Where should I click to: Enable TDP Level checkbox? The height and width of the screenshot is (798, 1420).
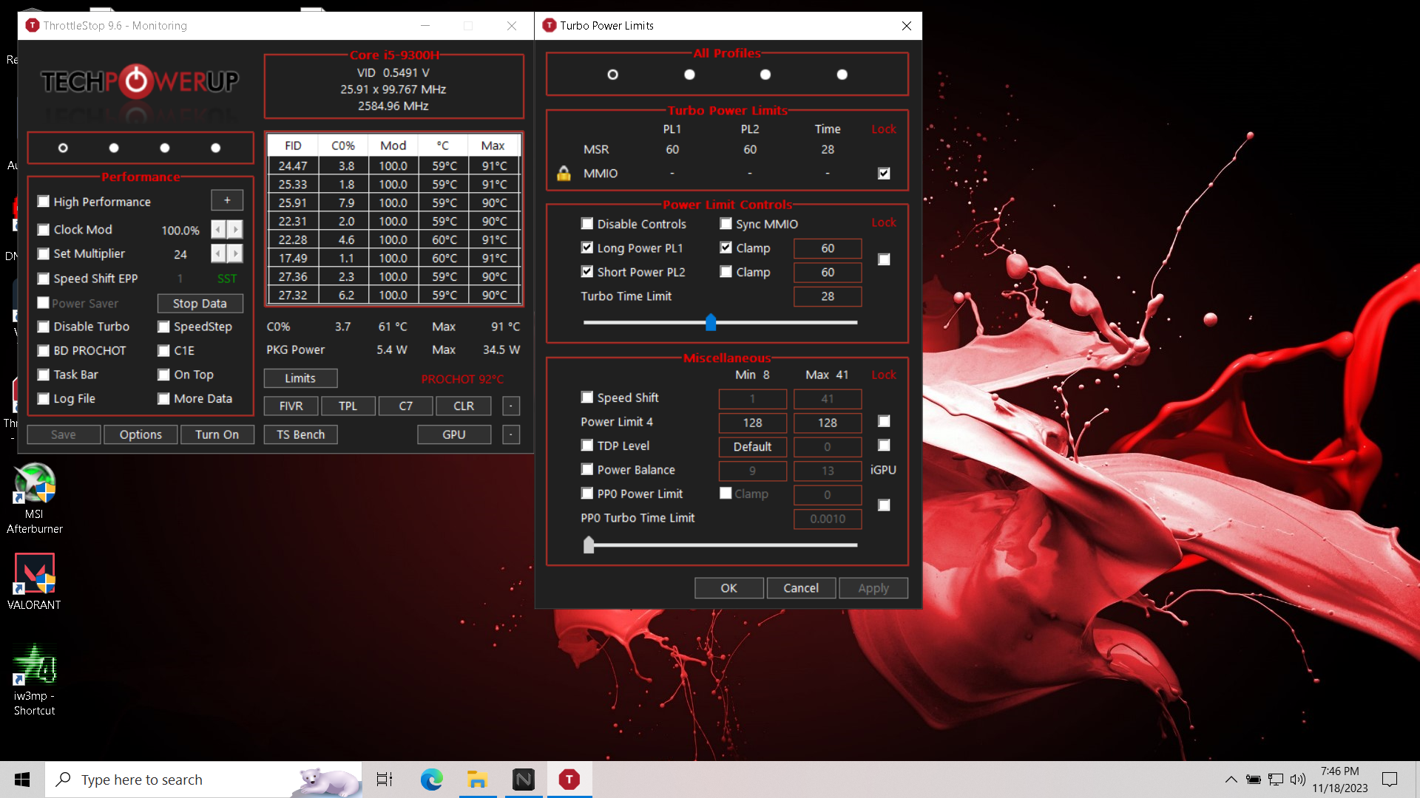[587, 445]
